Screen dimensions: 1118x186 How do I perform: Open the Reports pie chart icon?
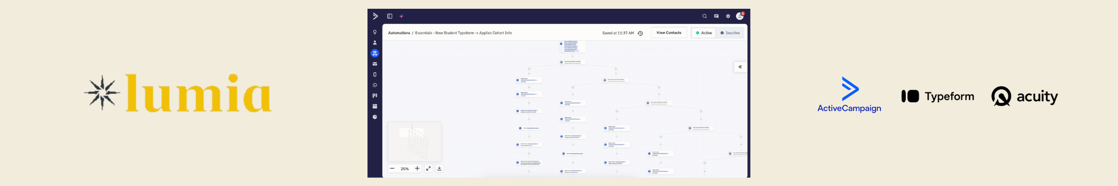pyautogui.click(x=375, y=117)
